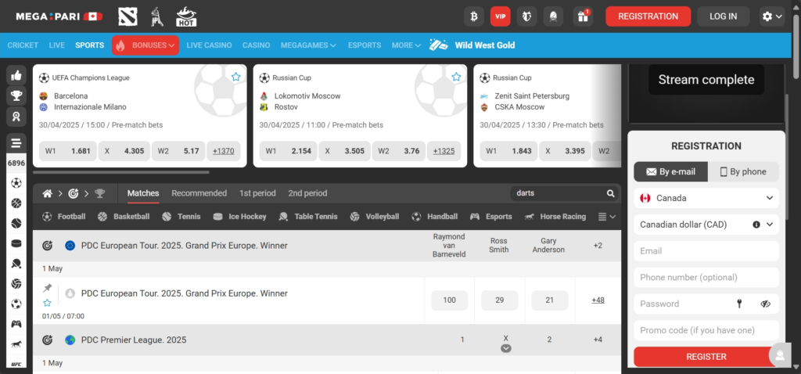Open Wild West Gold promo link

(x=472, y=45)
